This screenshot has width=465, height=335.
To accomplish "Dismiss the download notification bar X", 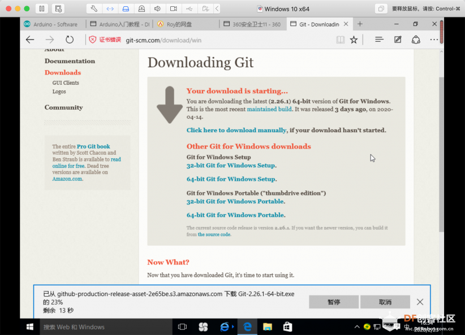I will [x=420, y=302].
